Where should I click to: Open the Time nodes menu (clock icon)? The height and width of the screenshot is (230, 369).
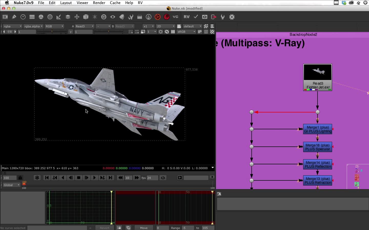point(23,17)
